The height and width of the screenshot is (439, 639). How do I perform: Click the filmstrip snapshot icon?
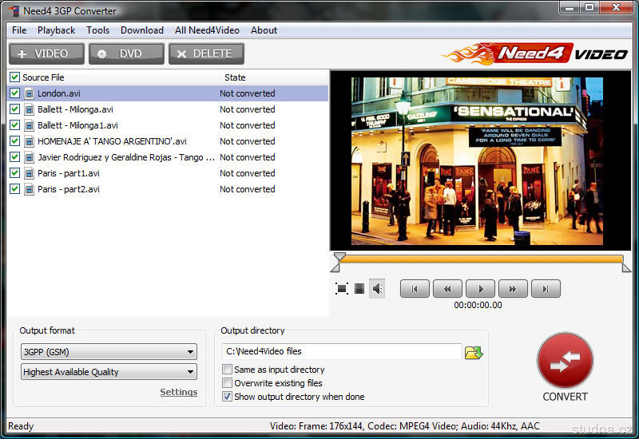(x=359, y=289)
